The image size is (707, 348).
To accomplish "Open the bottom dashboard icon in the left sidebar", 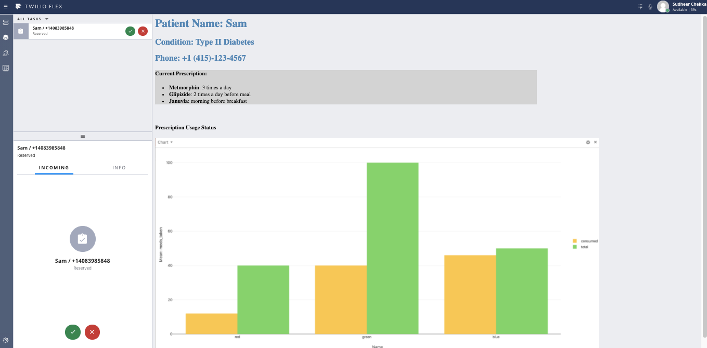I will 6,68.
